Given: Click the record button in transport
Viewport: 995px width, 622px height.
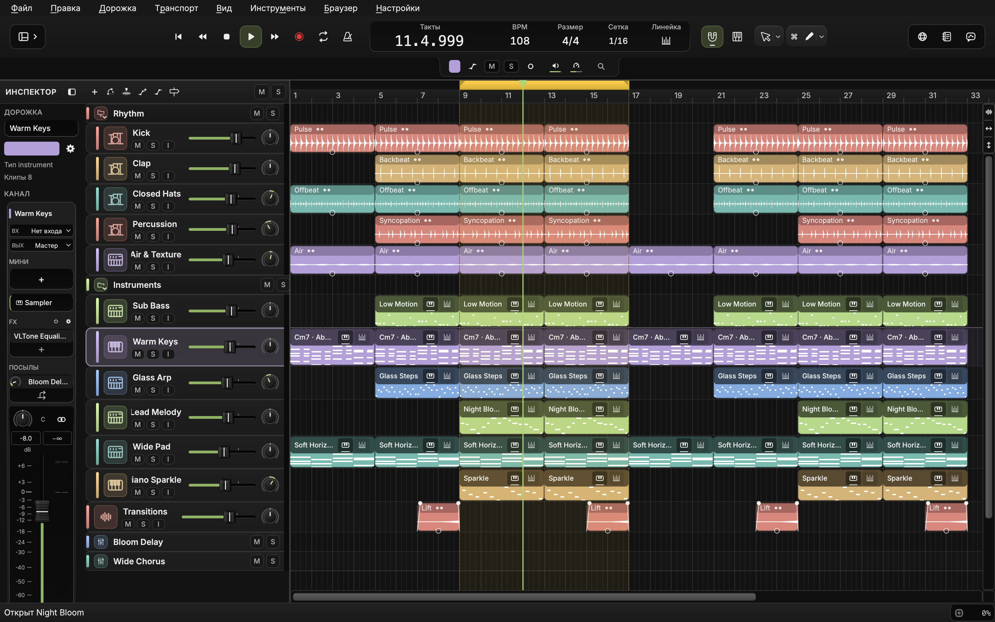Looking at the screenshot, I should [299, 37].
